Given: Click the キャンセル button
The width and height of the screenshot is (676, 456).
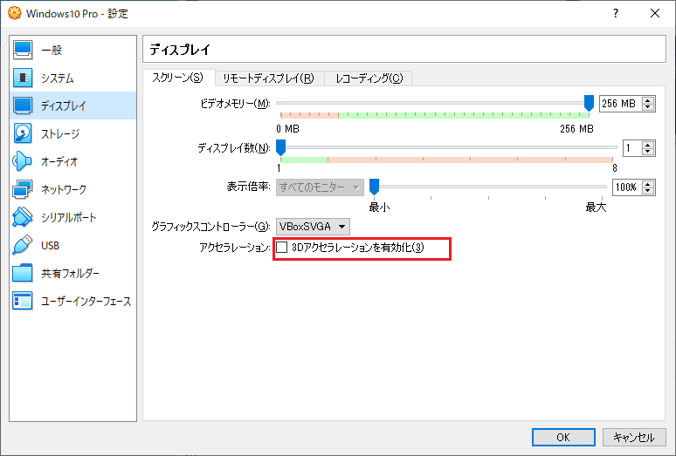Looking at the screenshot, I should point(634,438).
